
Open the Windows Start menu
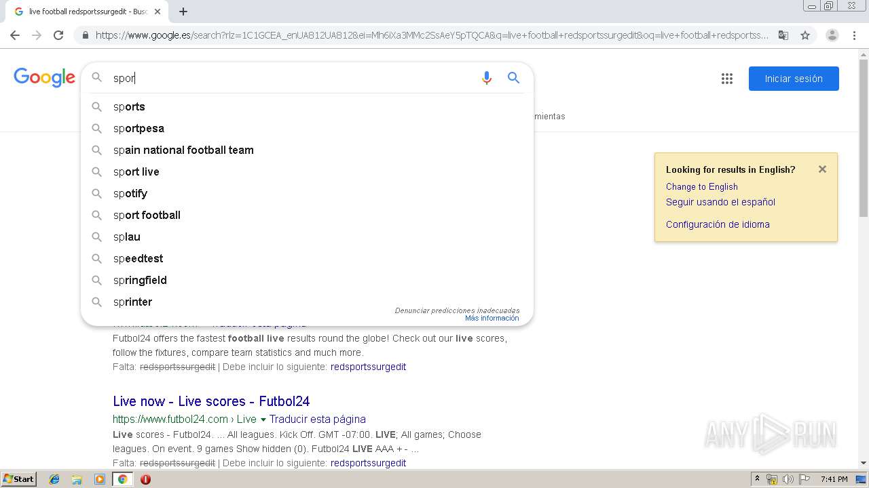[18, 479]
